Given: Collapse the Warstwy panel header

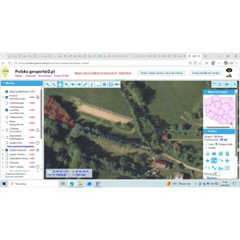Looking at the screenshot, I should pos(21,83).
